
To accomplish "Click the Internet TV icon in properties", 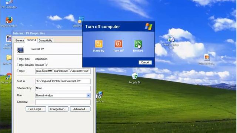I will pyautogui.click(x=20, y=50).
